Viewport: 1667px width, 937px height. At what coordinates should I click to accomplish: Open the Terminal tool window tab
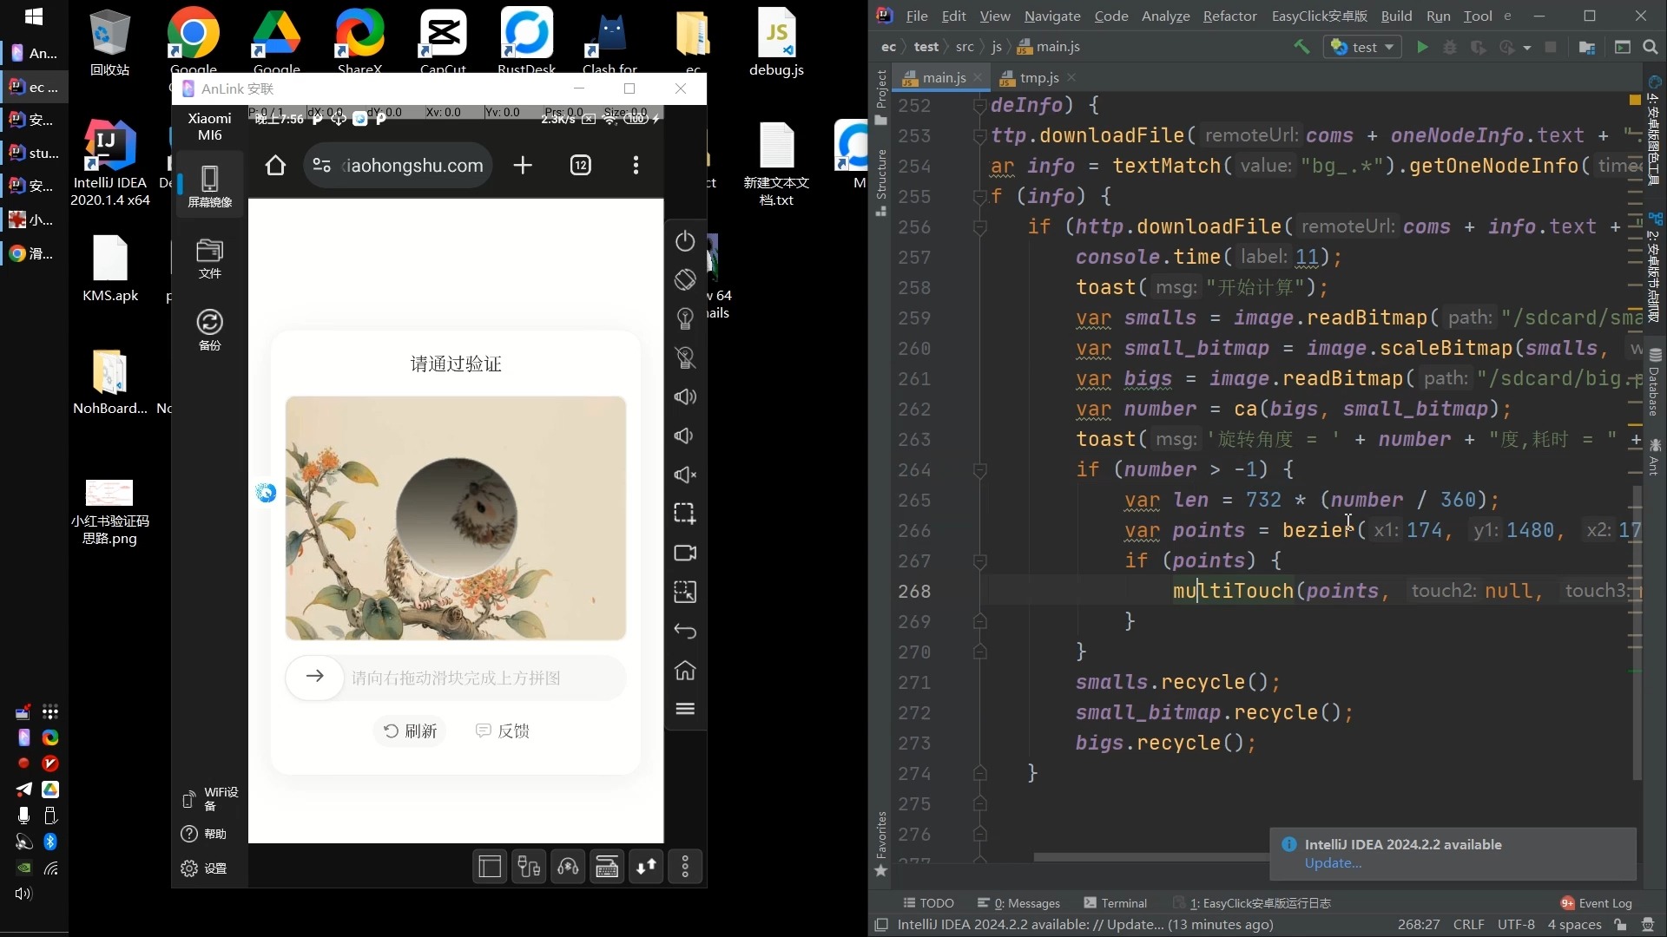click(1116, 903)
